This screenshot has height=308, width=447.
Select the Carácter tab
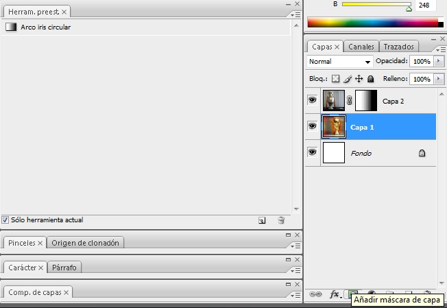coord(22,268)
